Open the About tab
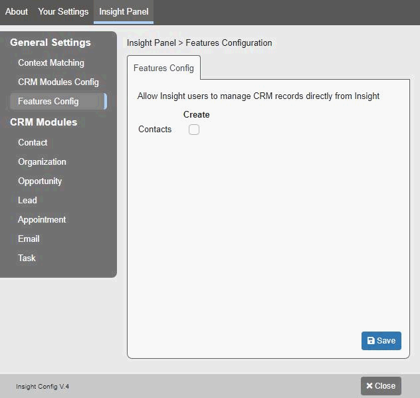 17,11
